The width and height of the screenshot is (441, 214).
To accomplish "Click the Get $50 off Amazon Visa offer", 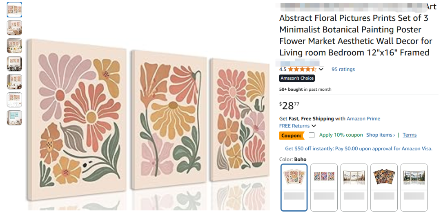I will click(359, 148).
